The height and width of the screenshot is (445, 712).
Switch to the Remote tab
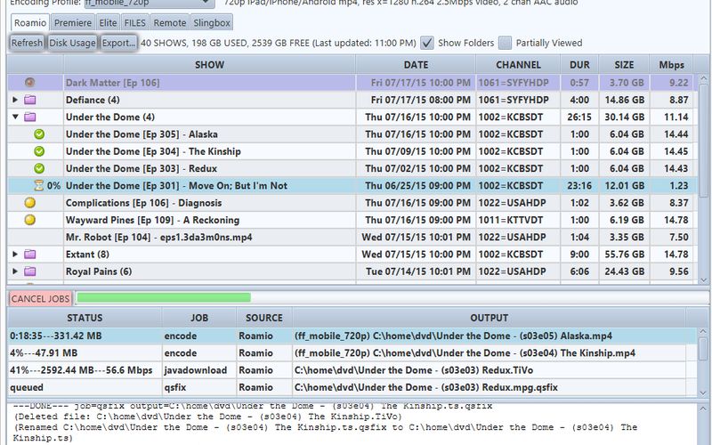click(x=170, y=23)
